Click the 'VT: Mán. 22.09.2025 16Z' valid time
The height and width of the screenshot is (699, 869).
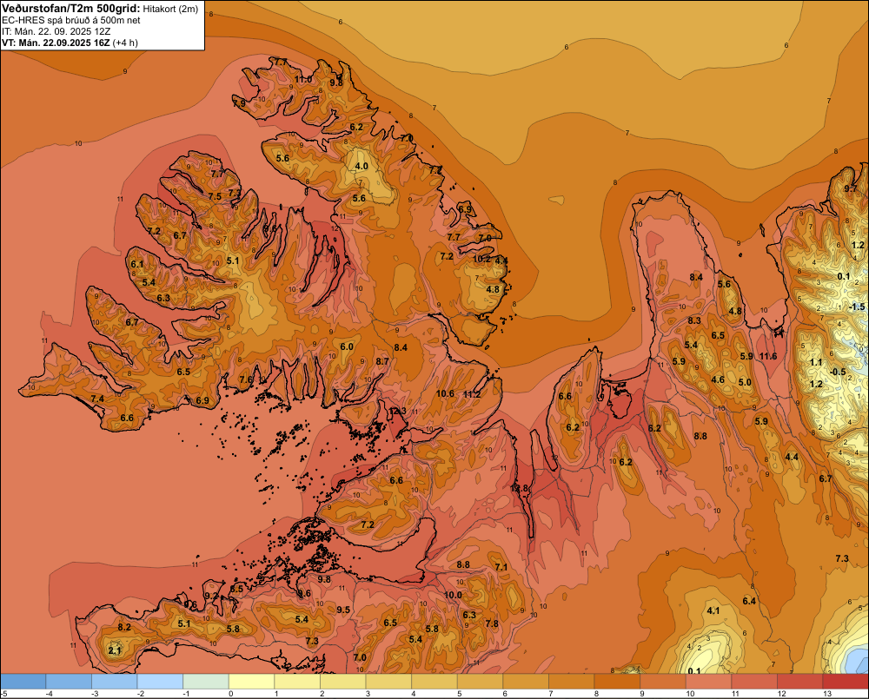point(56,43)
